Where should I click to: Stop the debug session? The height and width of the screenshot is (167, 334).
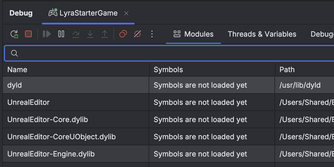point(28,34)
